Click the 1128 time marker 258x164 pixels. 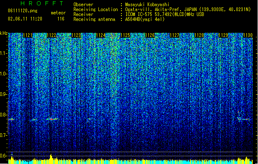199,35
